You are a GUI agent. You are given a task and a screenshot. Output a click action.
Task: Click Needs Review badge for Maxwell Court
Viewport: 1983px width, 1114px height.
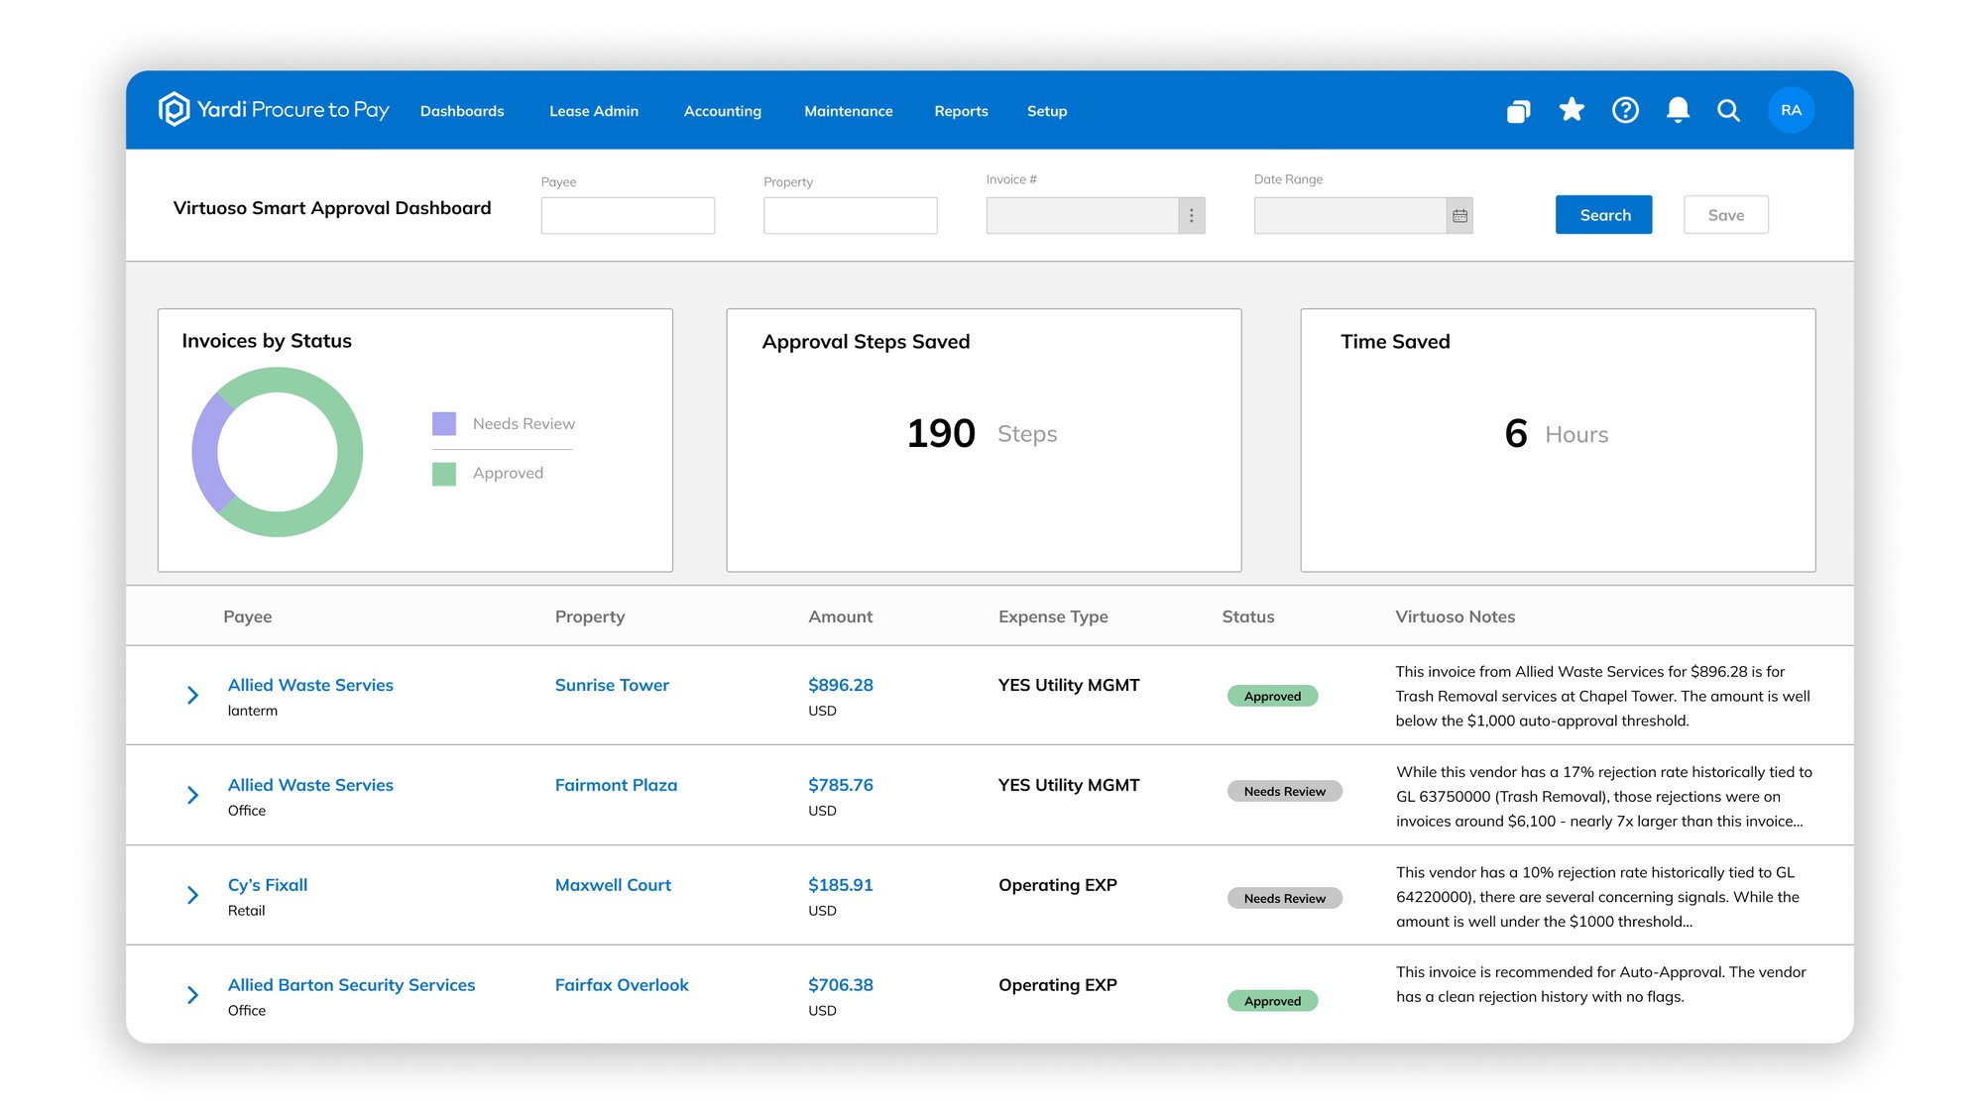tap(1285, 898)
